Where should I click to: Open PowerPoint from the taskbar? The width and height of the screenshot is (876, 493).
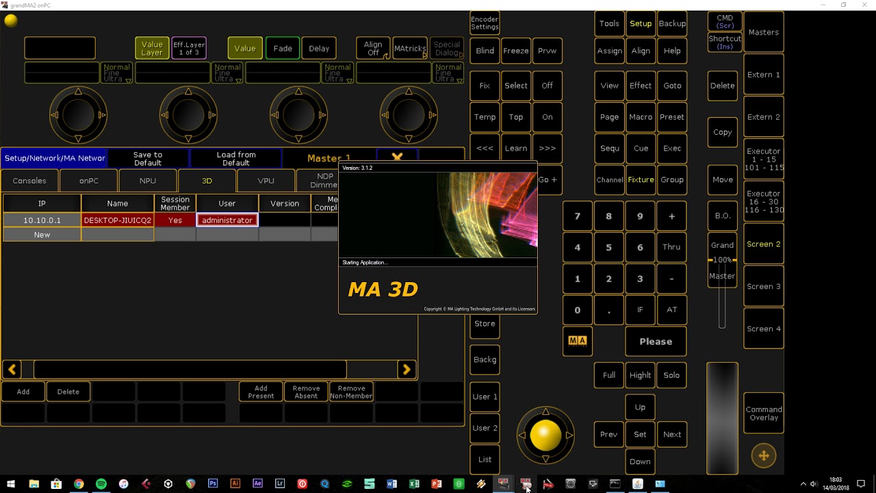tap(437, 484)
